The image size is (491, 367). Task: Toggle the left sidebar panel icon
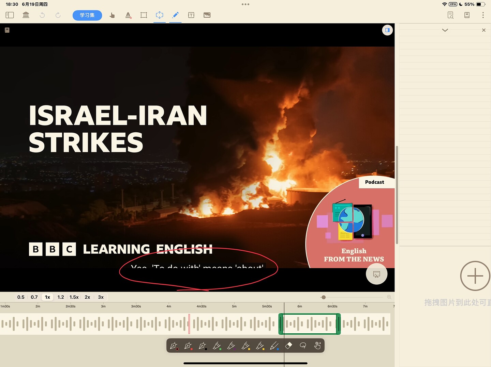coord(10,15)
